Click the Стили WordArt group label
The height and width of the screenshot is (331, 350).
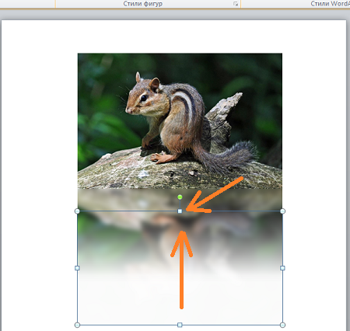click(x=330, y=4)
